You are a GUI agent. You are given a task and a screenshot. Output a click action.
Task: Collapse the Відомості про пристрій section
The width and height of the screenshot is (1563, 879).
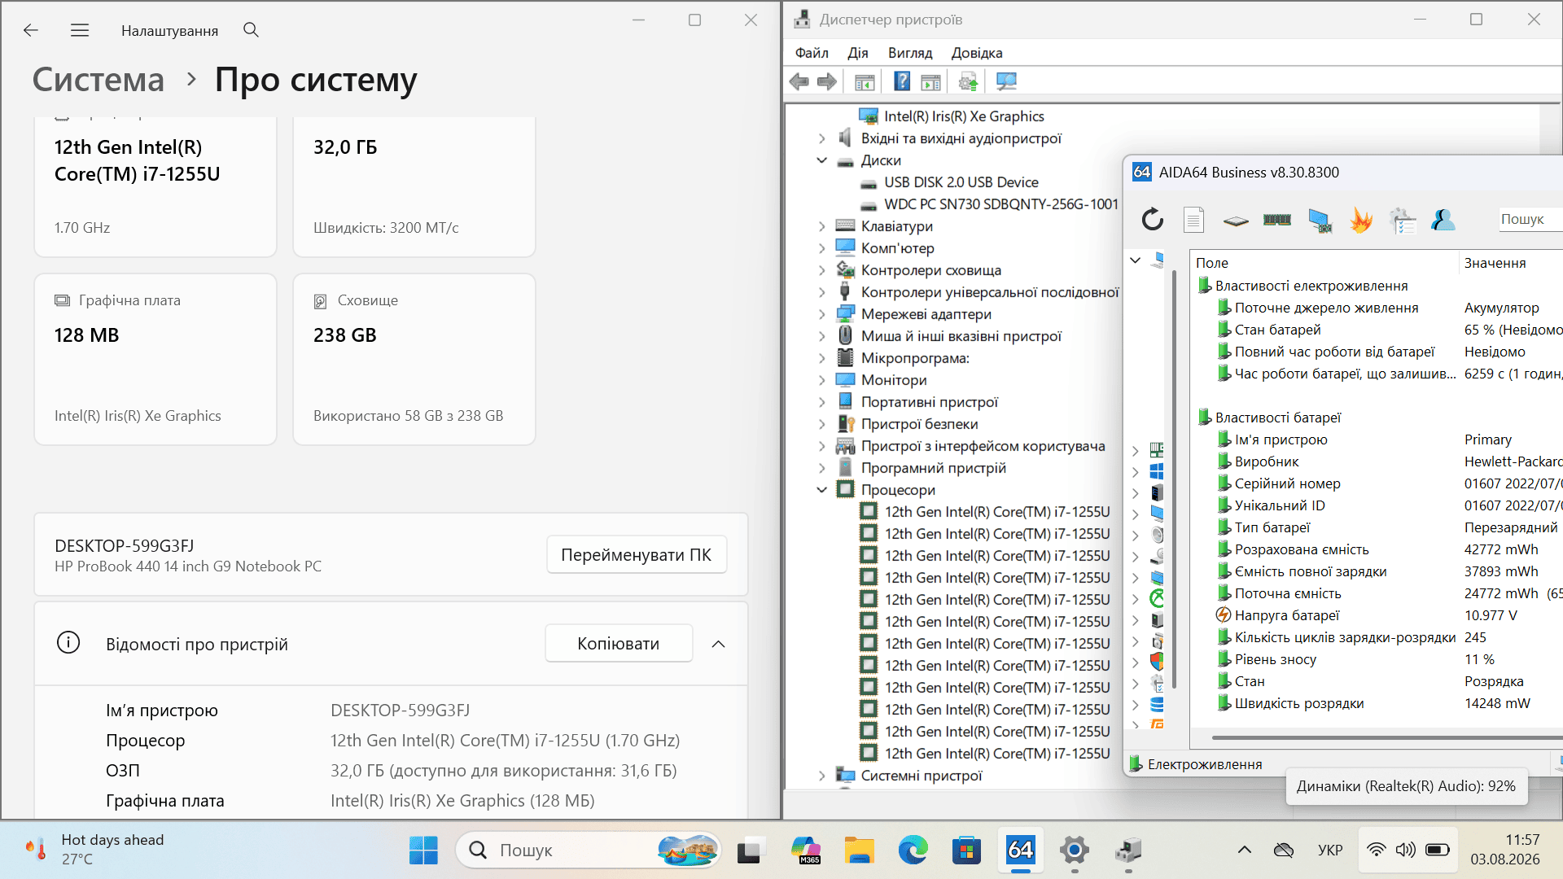click(718, 644)
